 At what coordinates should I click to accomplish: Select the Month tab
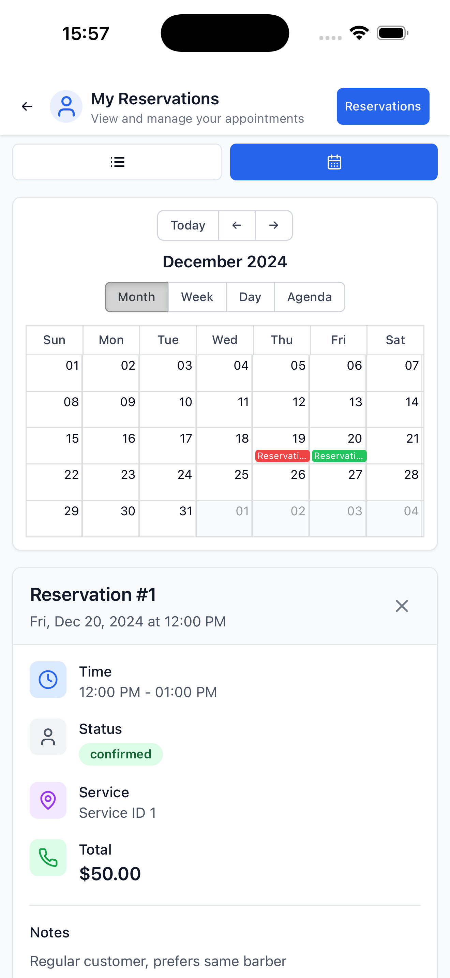(136, 297)
